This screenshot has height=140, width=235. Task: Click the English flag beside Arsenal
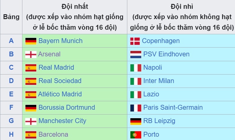(31, 55)
